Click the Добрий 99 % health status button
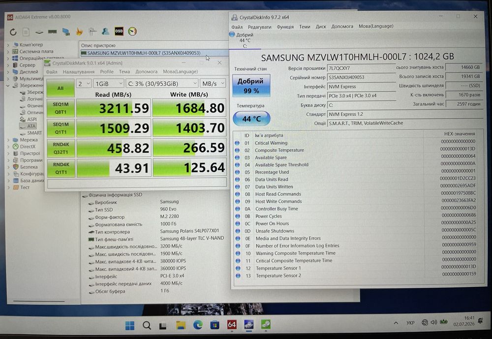Screen dimensions: 492x339 click(251, 86)
